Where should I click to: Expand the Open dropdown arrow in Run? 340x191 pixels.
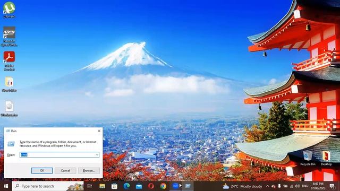[x=97, y=154]
